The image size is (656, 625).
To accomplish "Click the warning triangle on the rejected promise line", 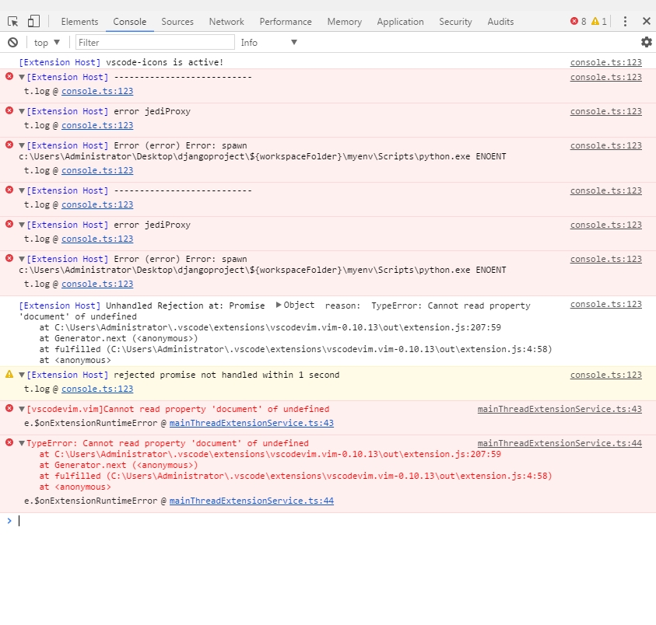I will [x=8, y=375].
